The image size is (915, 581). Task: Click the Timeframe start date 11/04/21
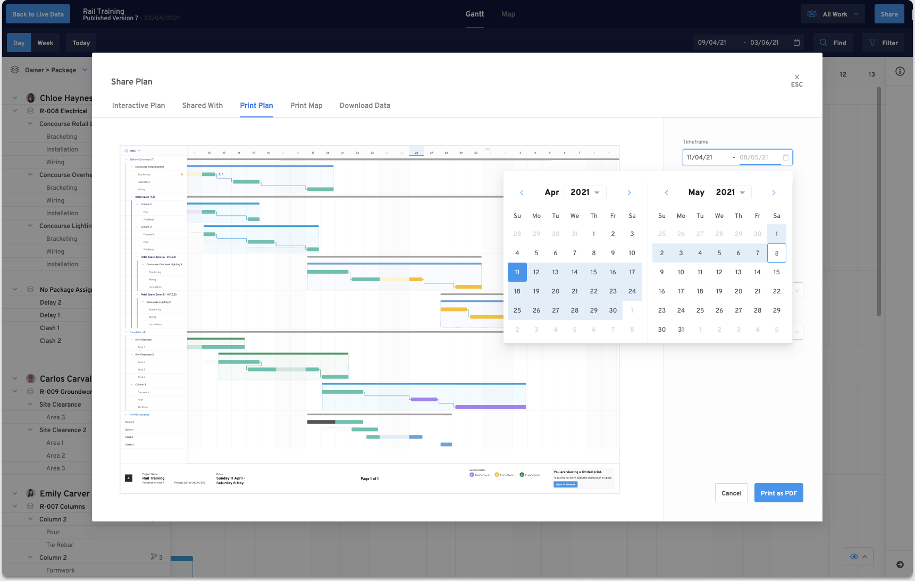[x=699, y=157]
